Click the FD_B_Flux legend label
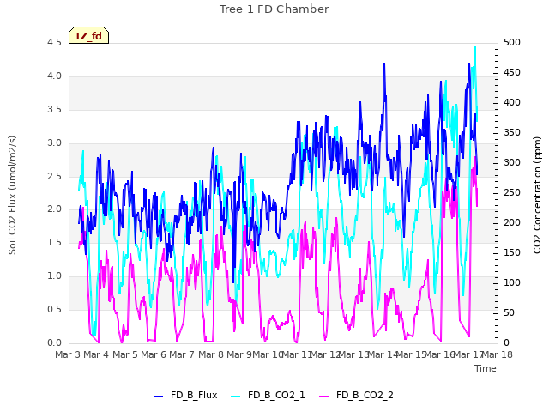Viewport: 549px width, 412px height. [194, 395]
